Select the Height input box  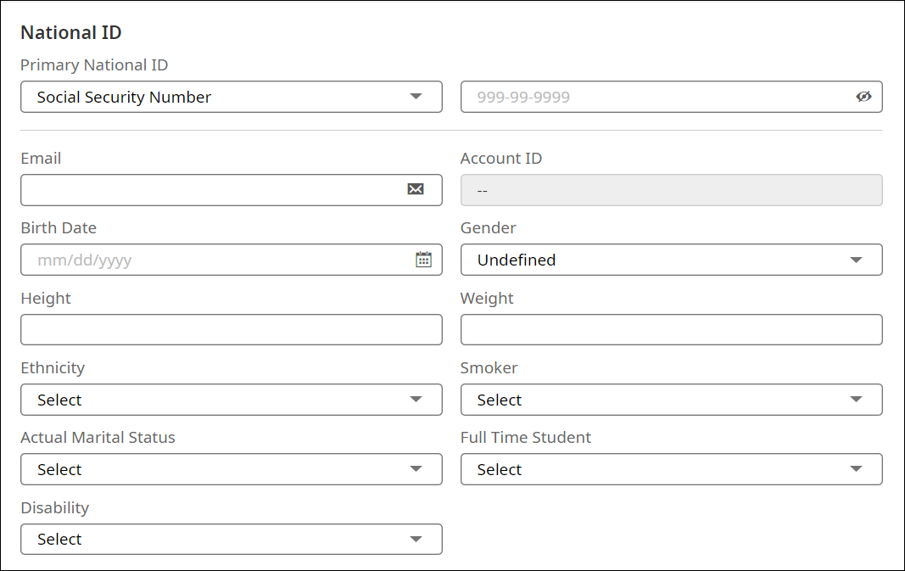click(231, 329)
